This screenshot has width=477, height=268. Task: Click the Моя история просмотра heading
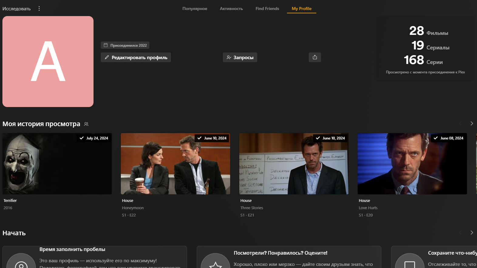click(x=41, y=124)
